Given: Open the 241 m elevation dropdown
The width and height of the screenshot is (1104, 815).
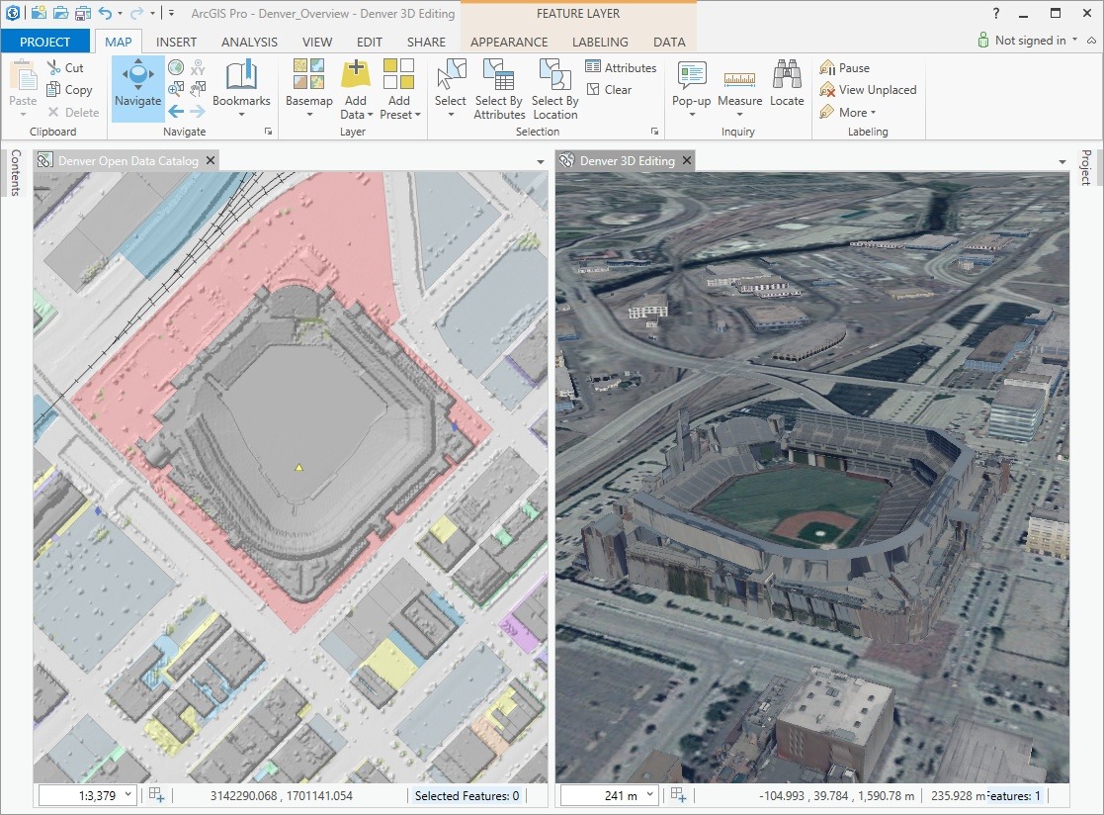Looking at the screenshot, I should click(x=650, y=794).
